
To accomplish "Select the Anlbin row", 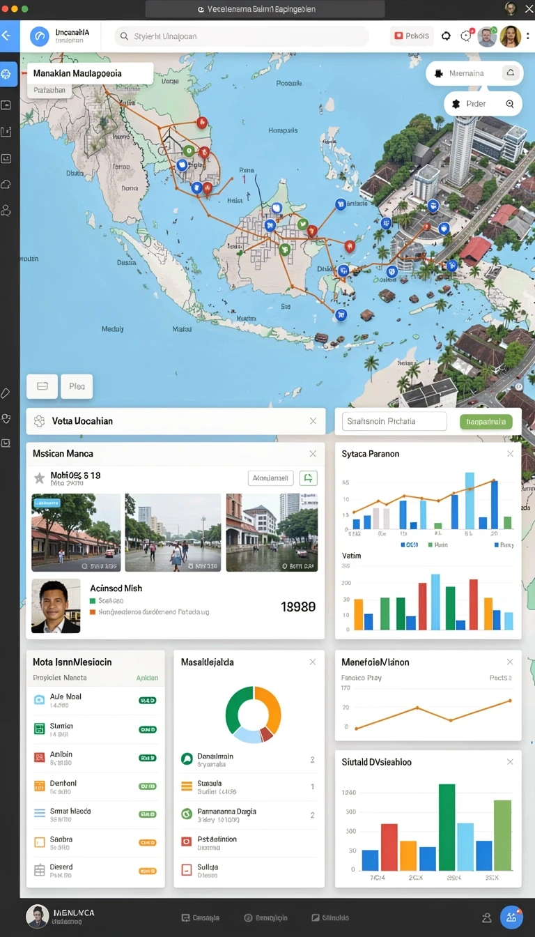I will [95, 758].
